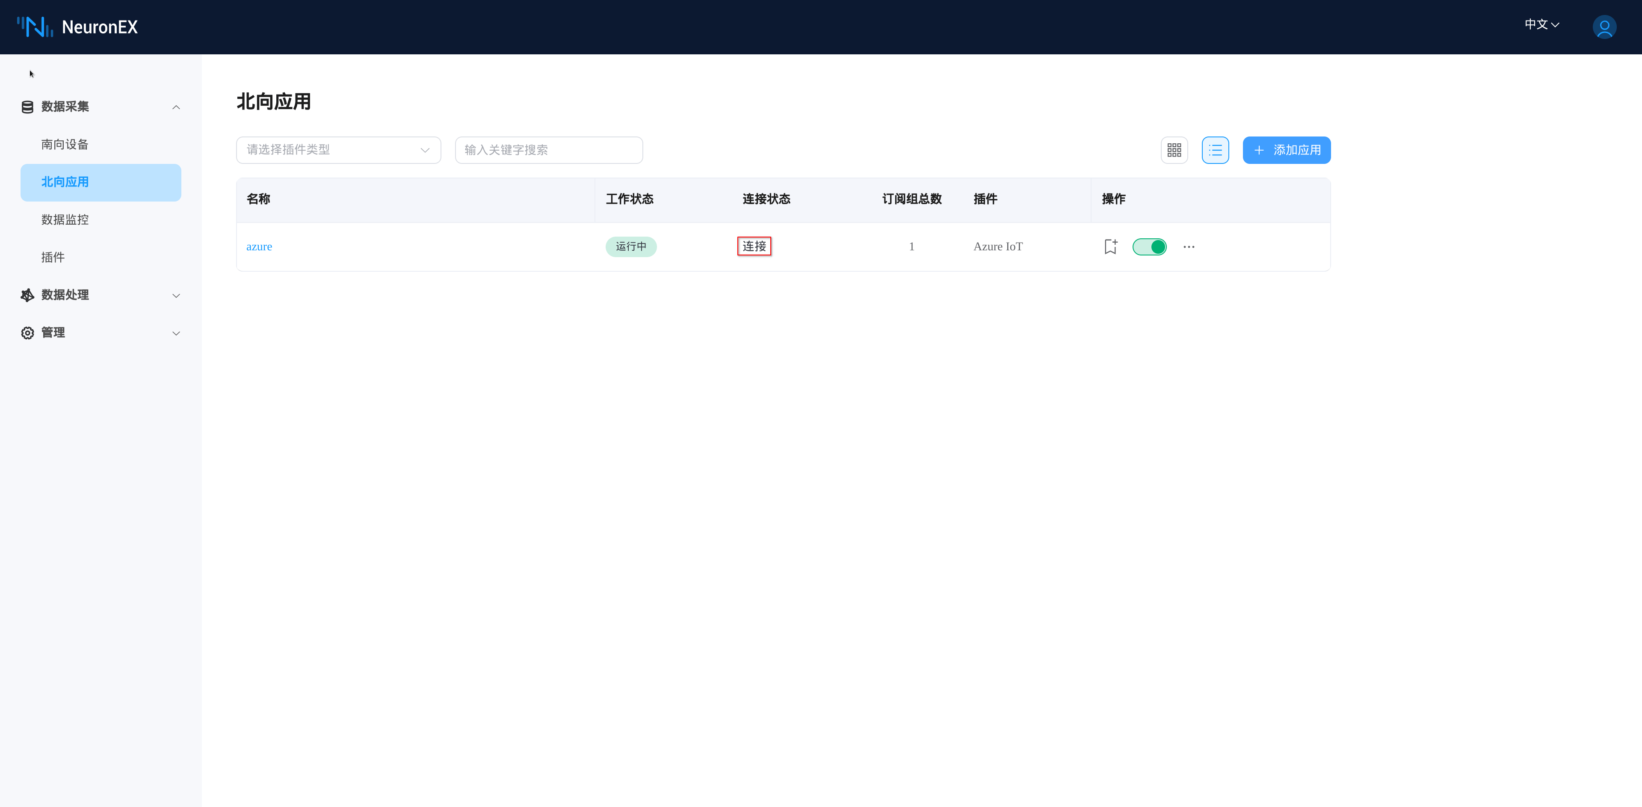This screenshot has height=807, width=1642.
Task: Click the bookmark tag icon for azure app
Action: [1110, 246]
